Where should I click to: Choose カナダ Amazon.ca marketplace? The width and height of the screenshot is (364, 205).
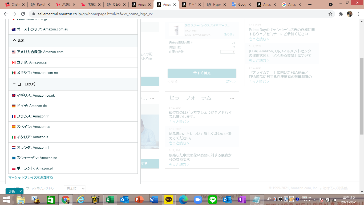click(x=73, y=62)
